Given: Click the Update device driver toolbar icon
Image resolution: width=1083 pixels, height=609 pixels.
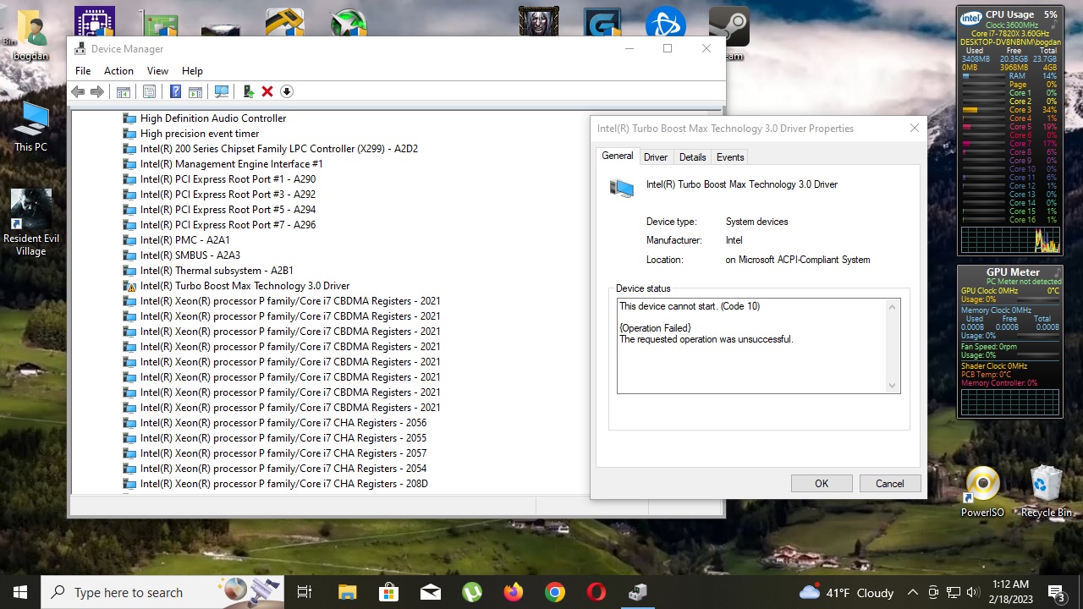Looking at the screenshot, I should coord(248,91).
